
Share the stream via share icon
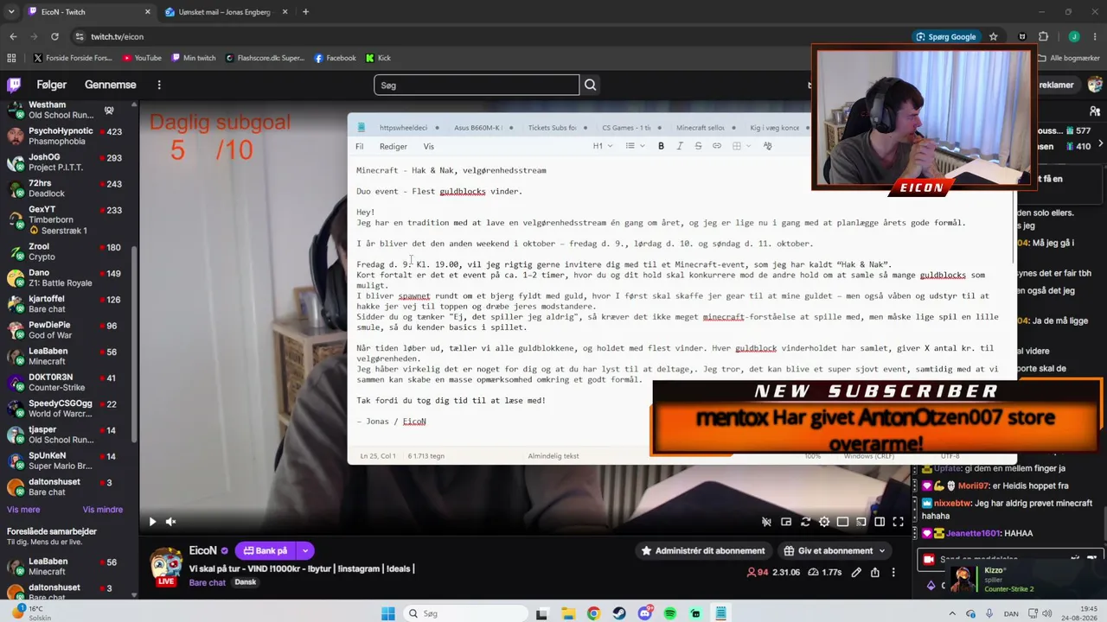point(875,572)
